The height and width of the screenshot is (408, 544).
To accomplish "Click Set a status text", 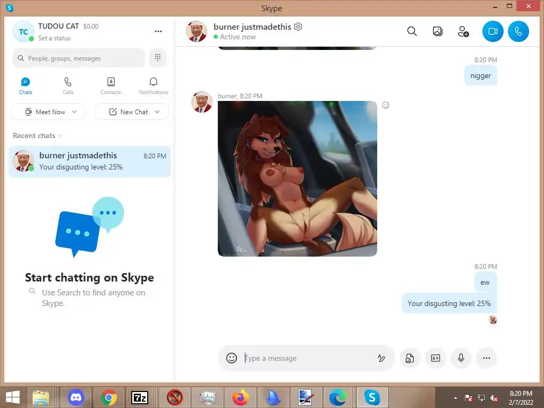I will pos(54,38).
